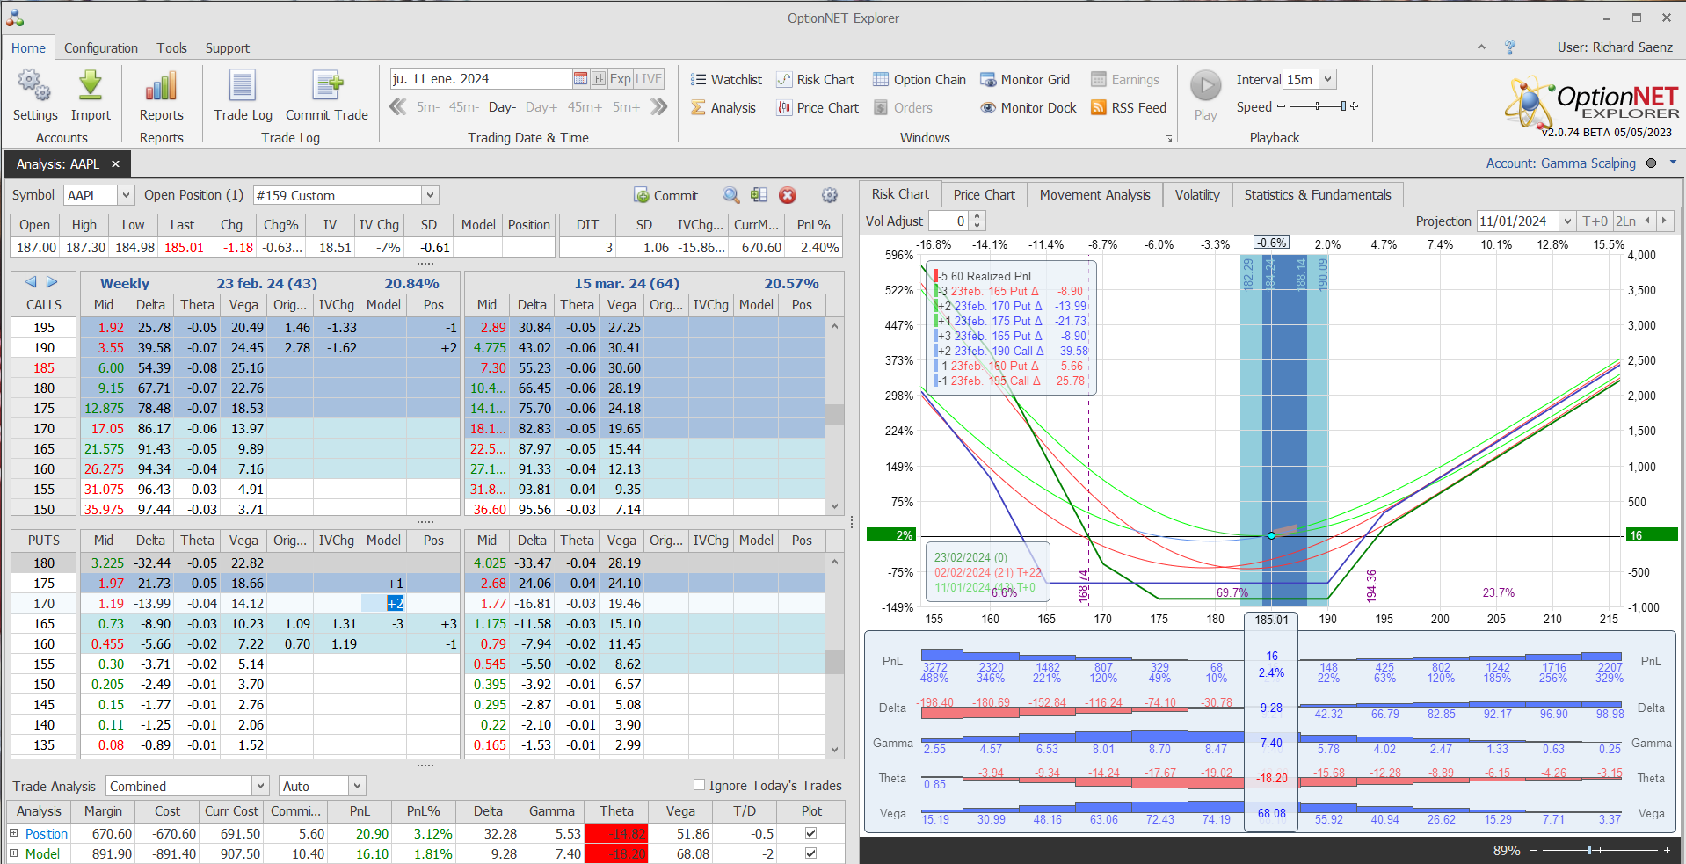Switch to the Volatility tab
Screen dimensions: 1686x864
[1197, 195]
